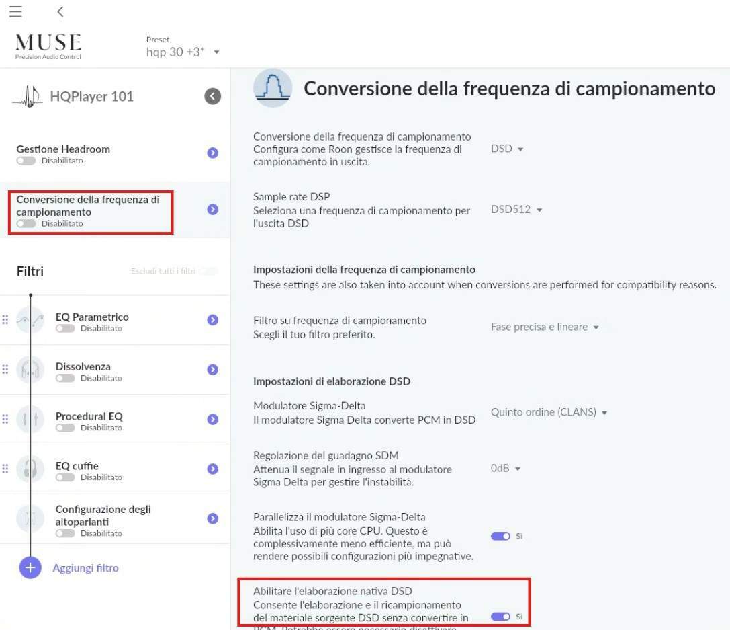
Task: Click the Configurazione degli altoparlanti icon
Action: pos(30,518)
